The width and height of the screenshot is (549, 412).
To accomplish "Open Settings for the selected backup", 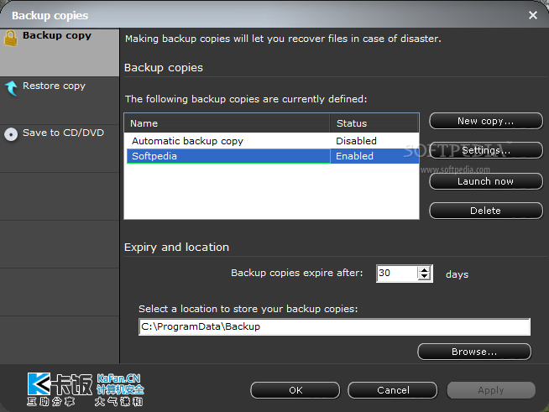I will (486, 150).
